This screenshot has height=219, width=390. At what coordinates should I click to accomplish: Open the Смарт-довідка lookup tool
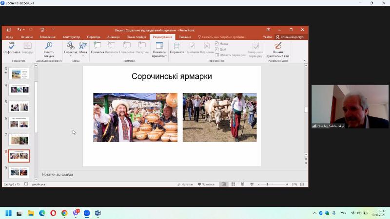click(x=49, y=47)
